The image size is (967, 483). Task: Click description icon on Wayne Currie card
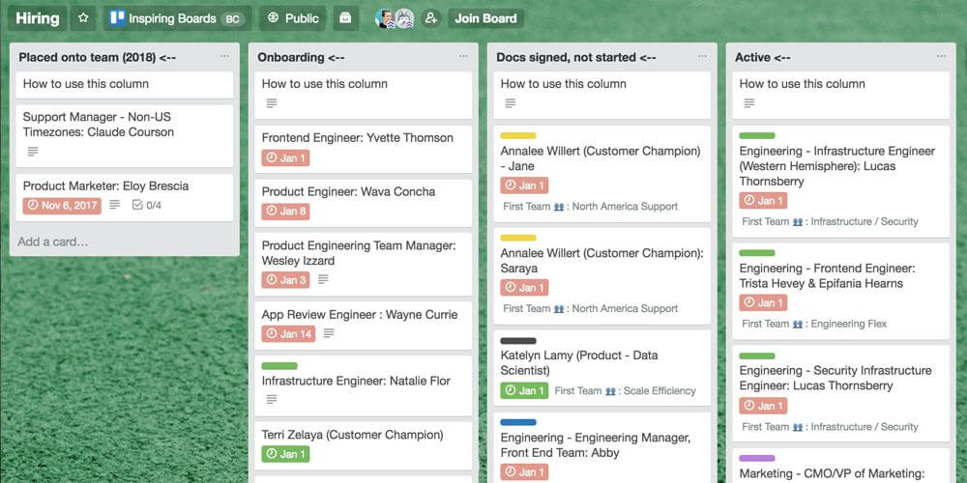[329, 333]
